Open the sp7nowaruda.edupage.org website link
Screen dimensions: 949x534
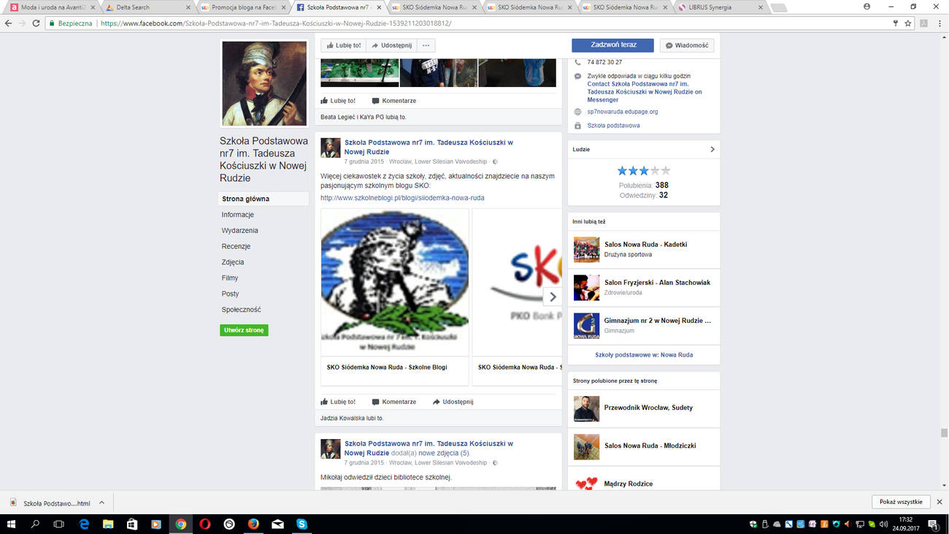pos(623,112)
